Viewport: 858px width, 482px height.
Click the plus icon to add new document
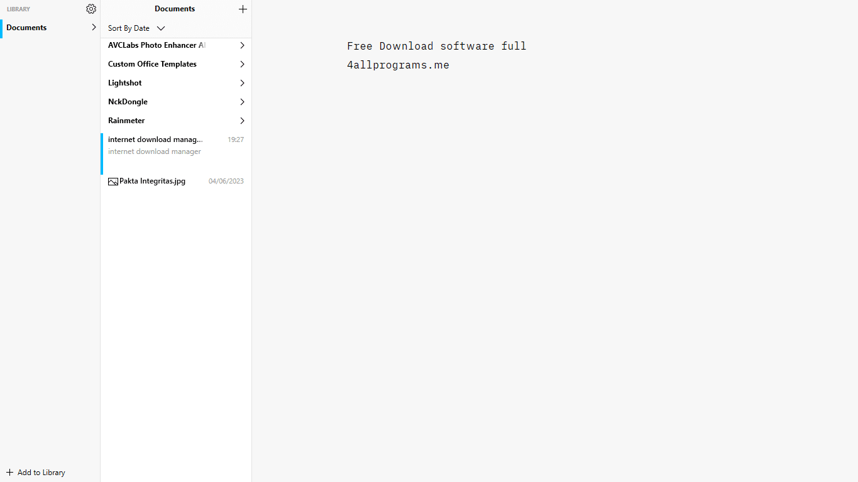(243, 9)
